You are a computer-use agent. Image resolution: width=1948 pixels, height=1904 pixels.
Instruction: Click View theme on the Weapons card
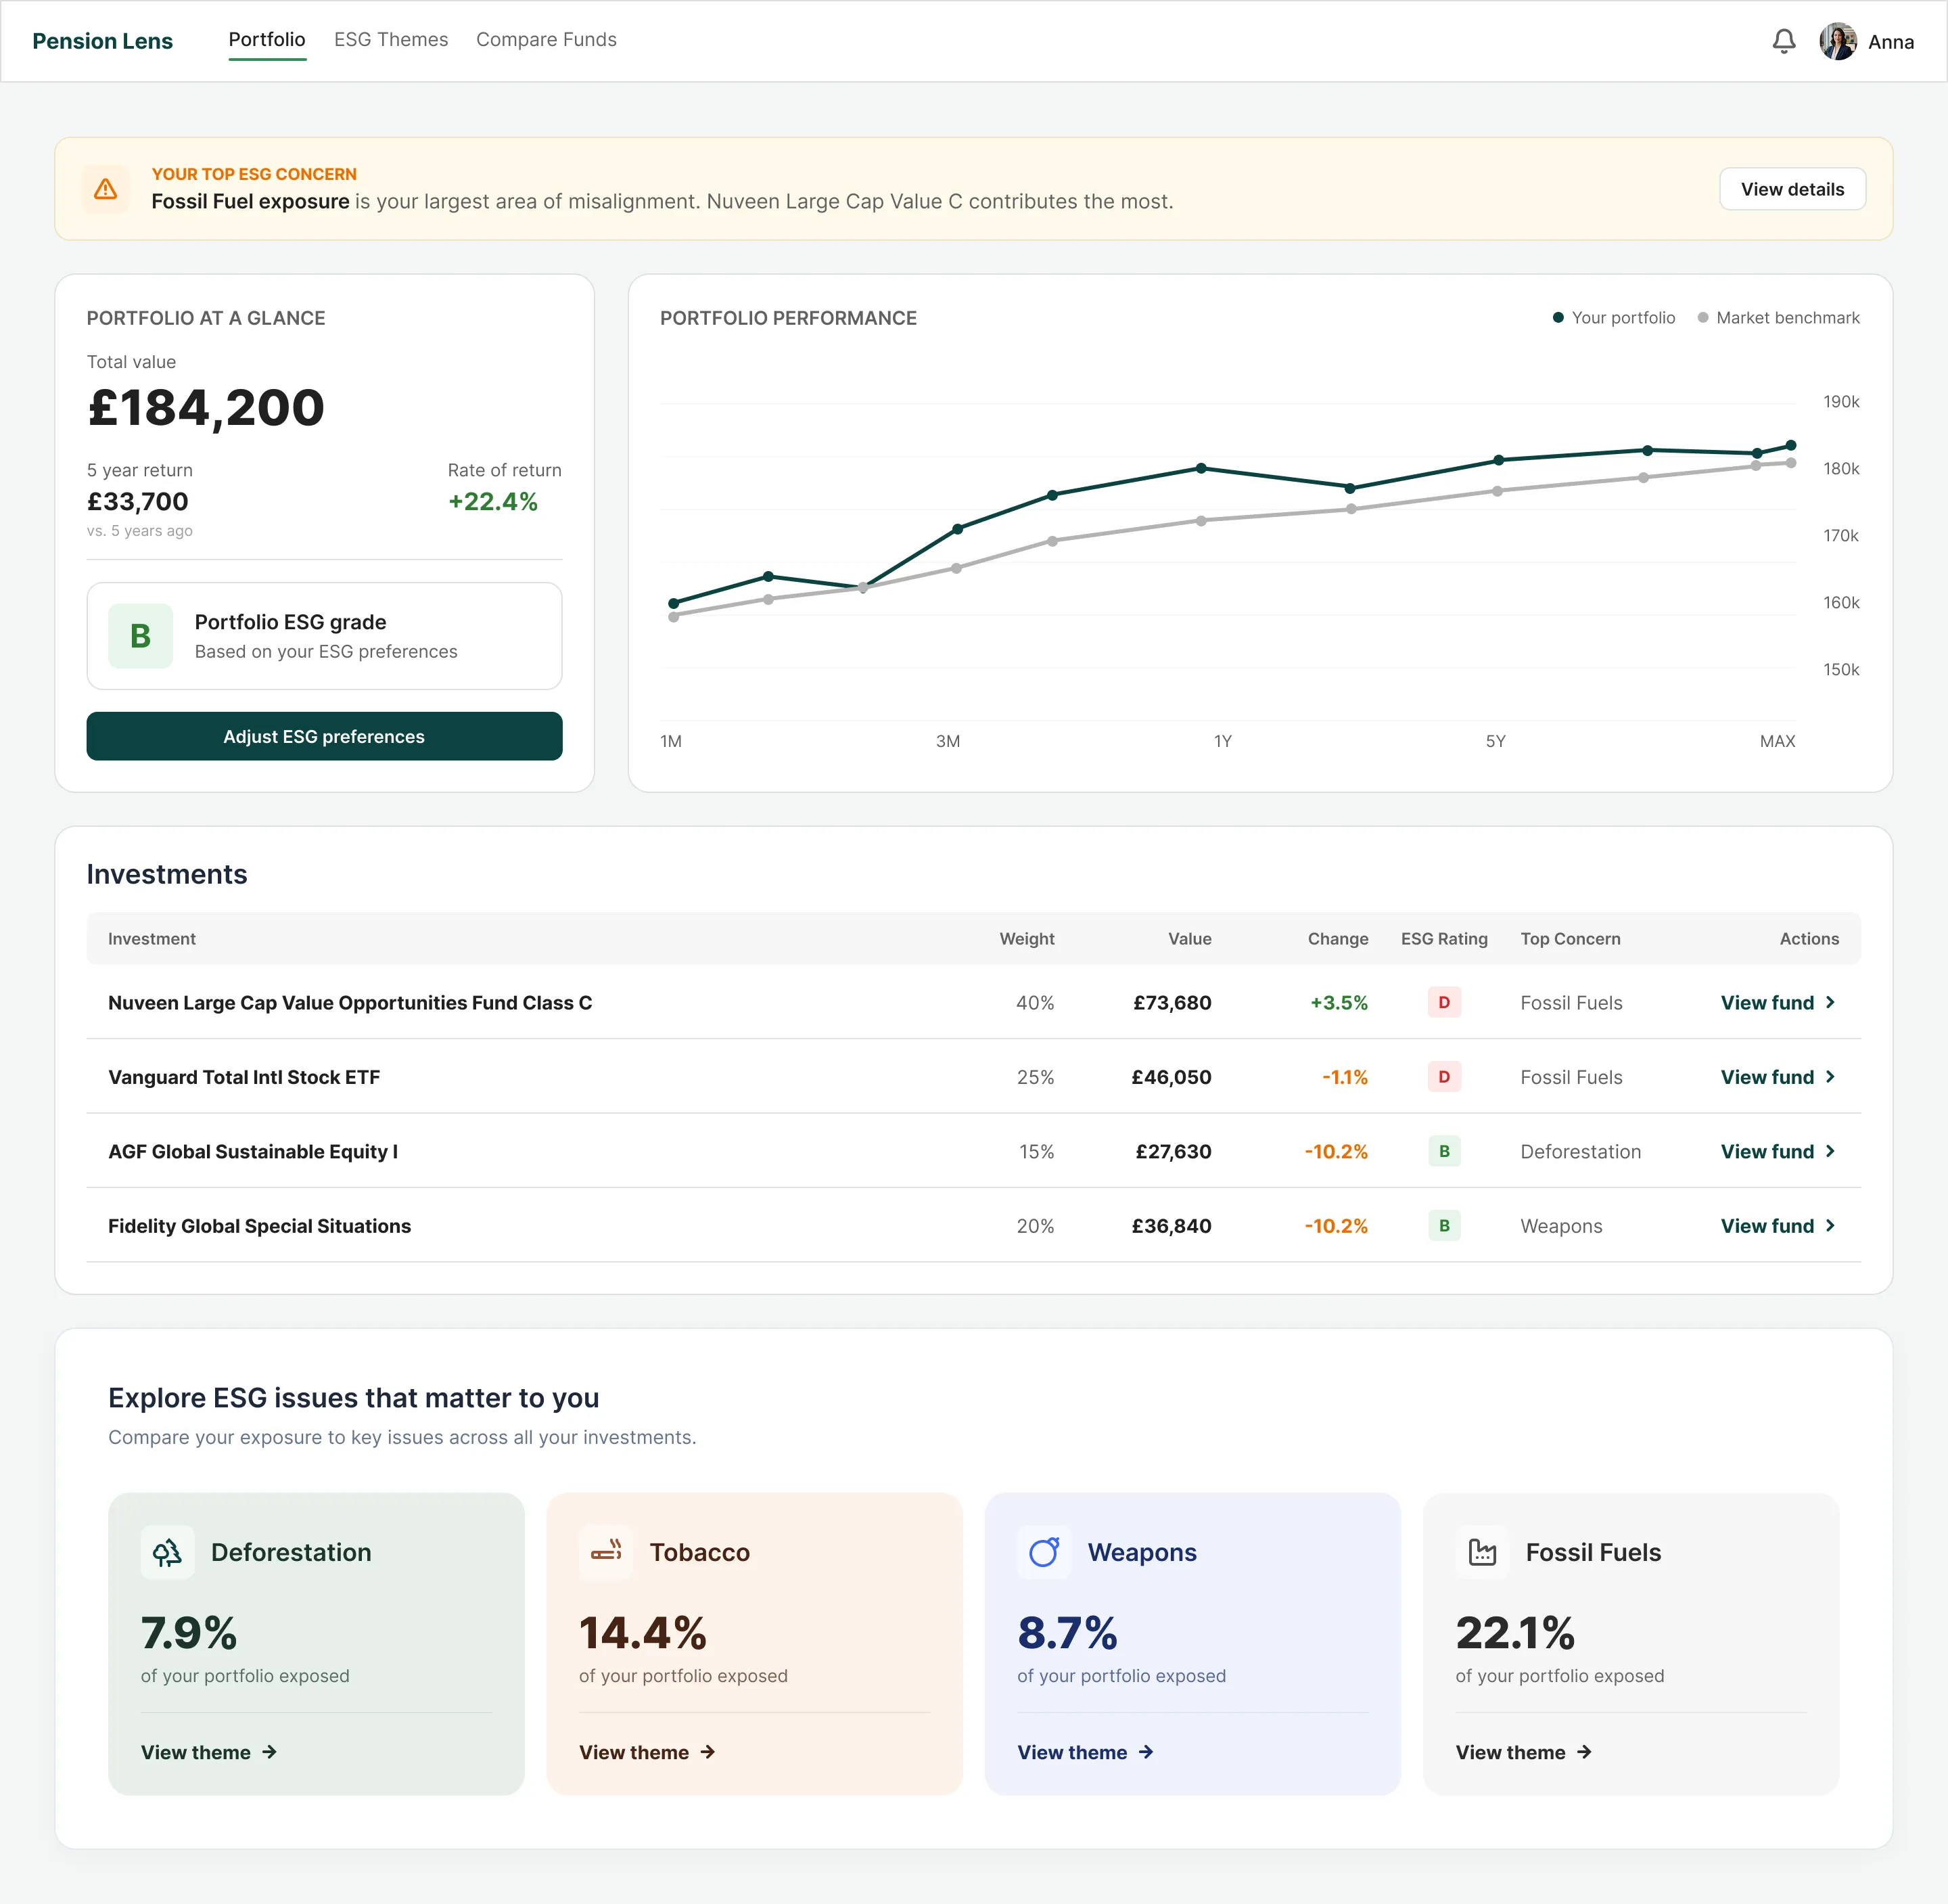(x=1086, y=1752)
